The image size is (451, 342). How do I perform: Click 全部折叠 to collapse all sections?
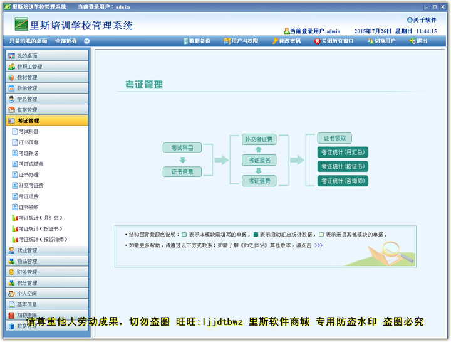tap(66, 41)
